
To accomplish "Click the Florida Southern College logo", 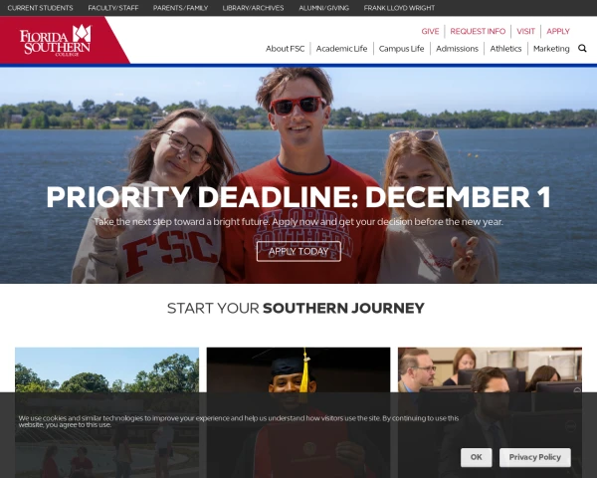I will click(55, 41).
